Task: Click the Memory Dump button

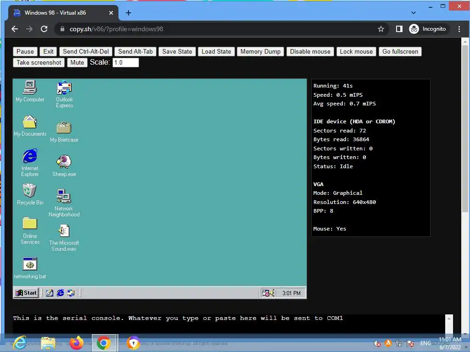Action: pyautogui.click(x=261, y=51)
